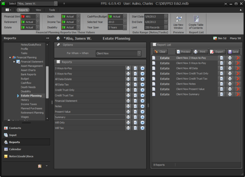The height and width of the screenshot is (177, 245).
Task: Open the Estate scenario dropdown
Action: 38,27
